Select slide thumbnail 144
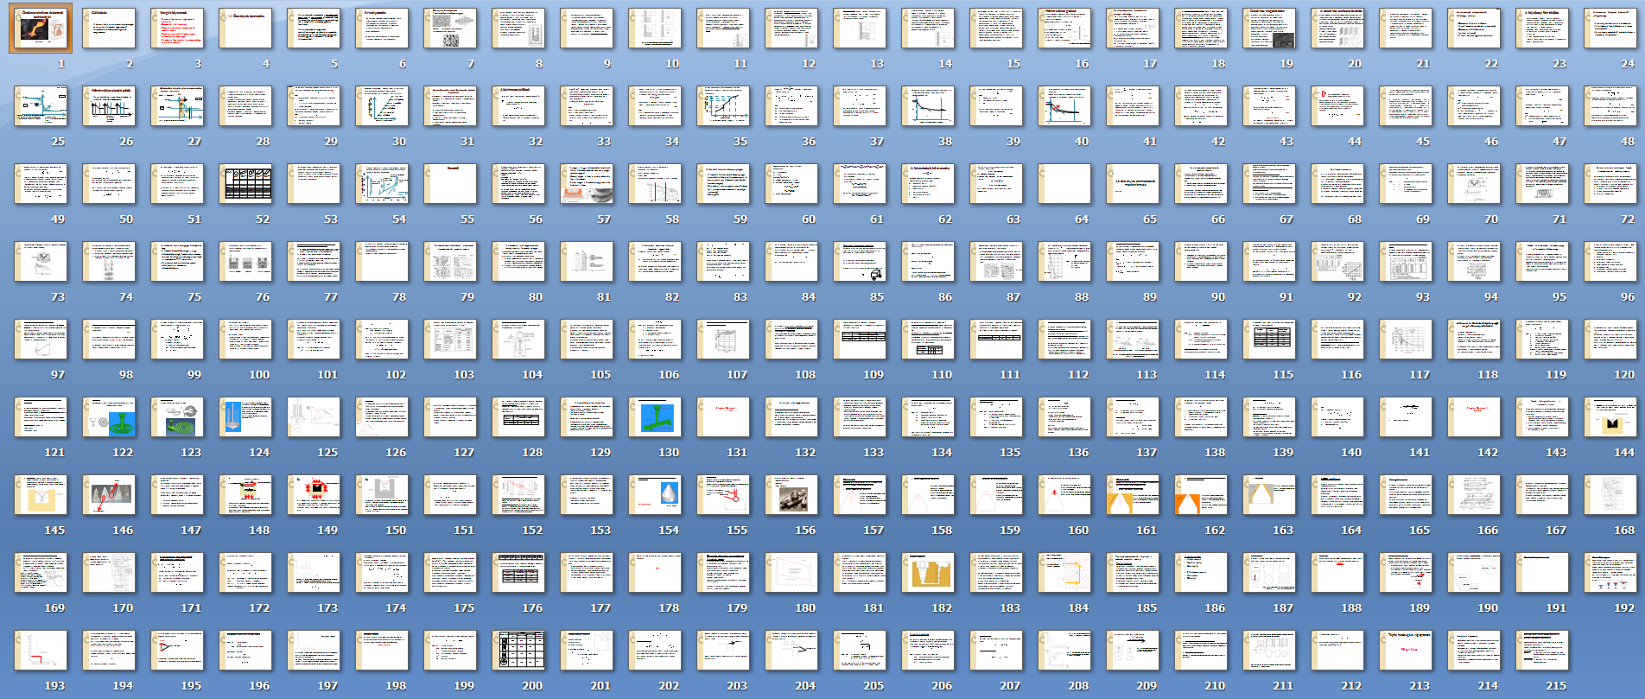The height and width of the screenshot is (699, 1645). 1610,417
